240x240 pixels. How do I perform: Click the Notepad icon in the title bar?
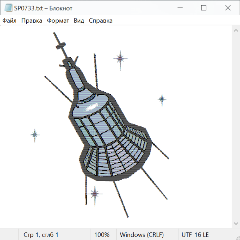[x=9, y=8]
